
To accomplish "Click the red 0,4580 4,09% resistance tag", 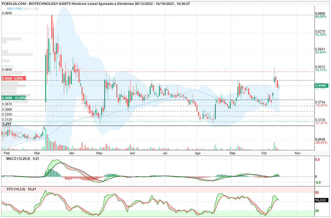I will tap(14, 78).
